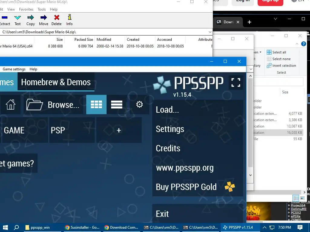
Task: Select the 13,087 KB file row
Action: click(279, 126)
